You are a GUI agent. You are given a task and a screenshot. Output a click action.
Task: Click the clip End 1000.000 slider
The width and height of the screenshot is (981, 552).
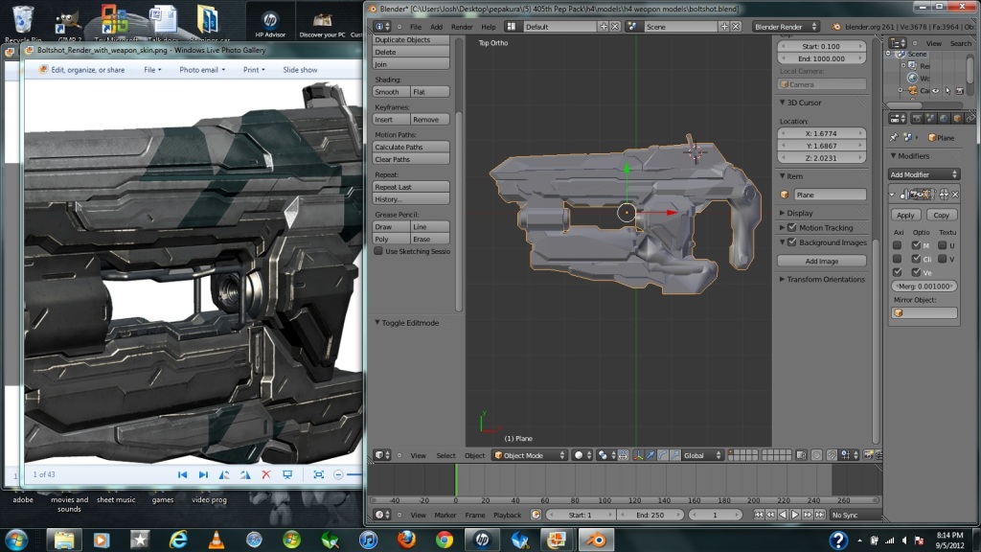[x=821, y=58]
